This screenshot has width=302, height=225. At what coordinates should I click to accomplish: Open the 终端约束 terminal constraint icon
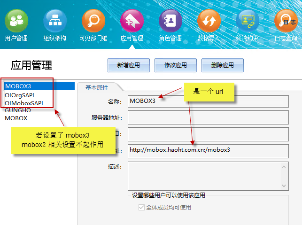(x=248, y=21)
